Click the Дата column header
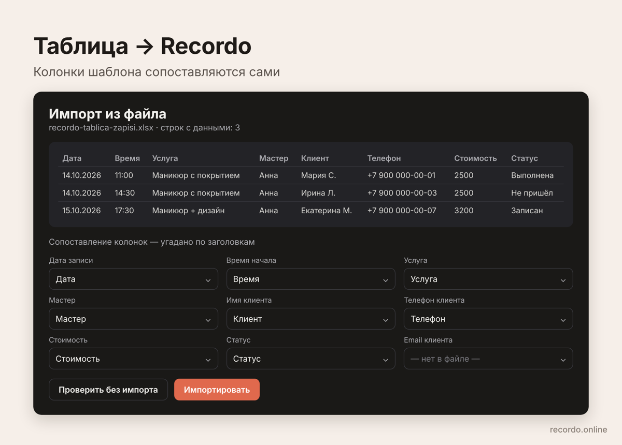 point(72,158)
